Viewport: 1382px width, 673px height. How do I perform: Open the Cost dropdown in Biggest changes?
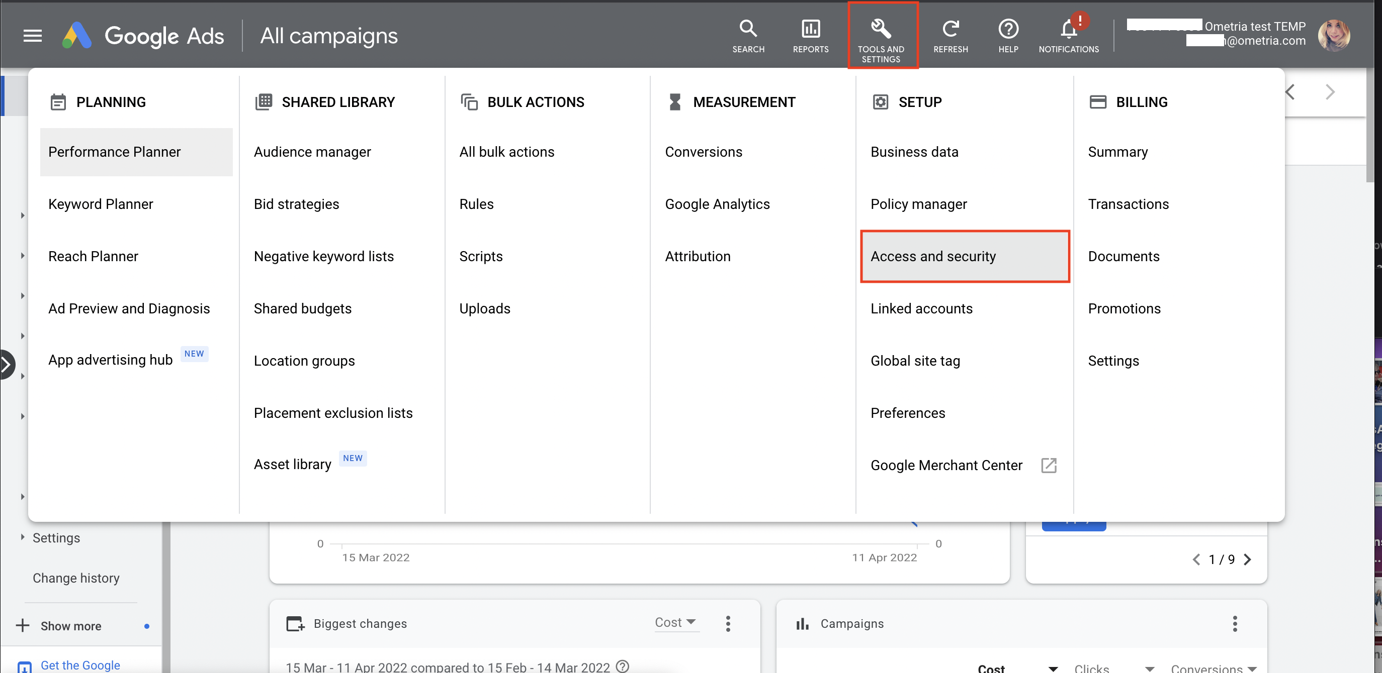(676, 622)
